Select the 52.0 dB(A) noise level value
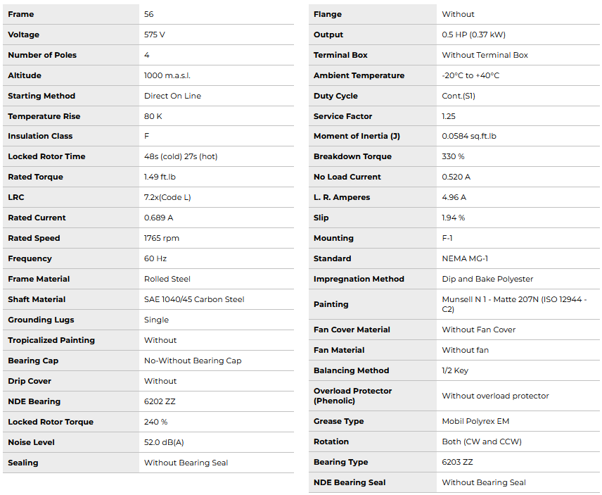 coord(164,442)
